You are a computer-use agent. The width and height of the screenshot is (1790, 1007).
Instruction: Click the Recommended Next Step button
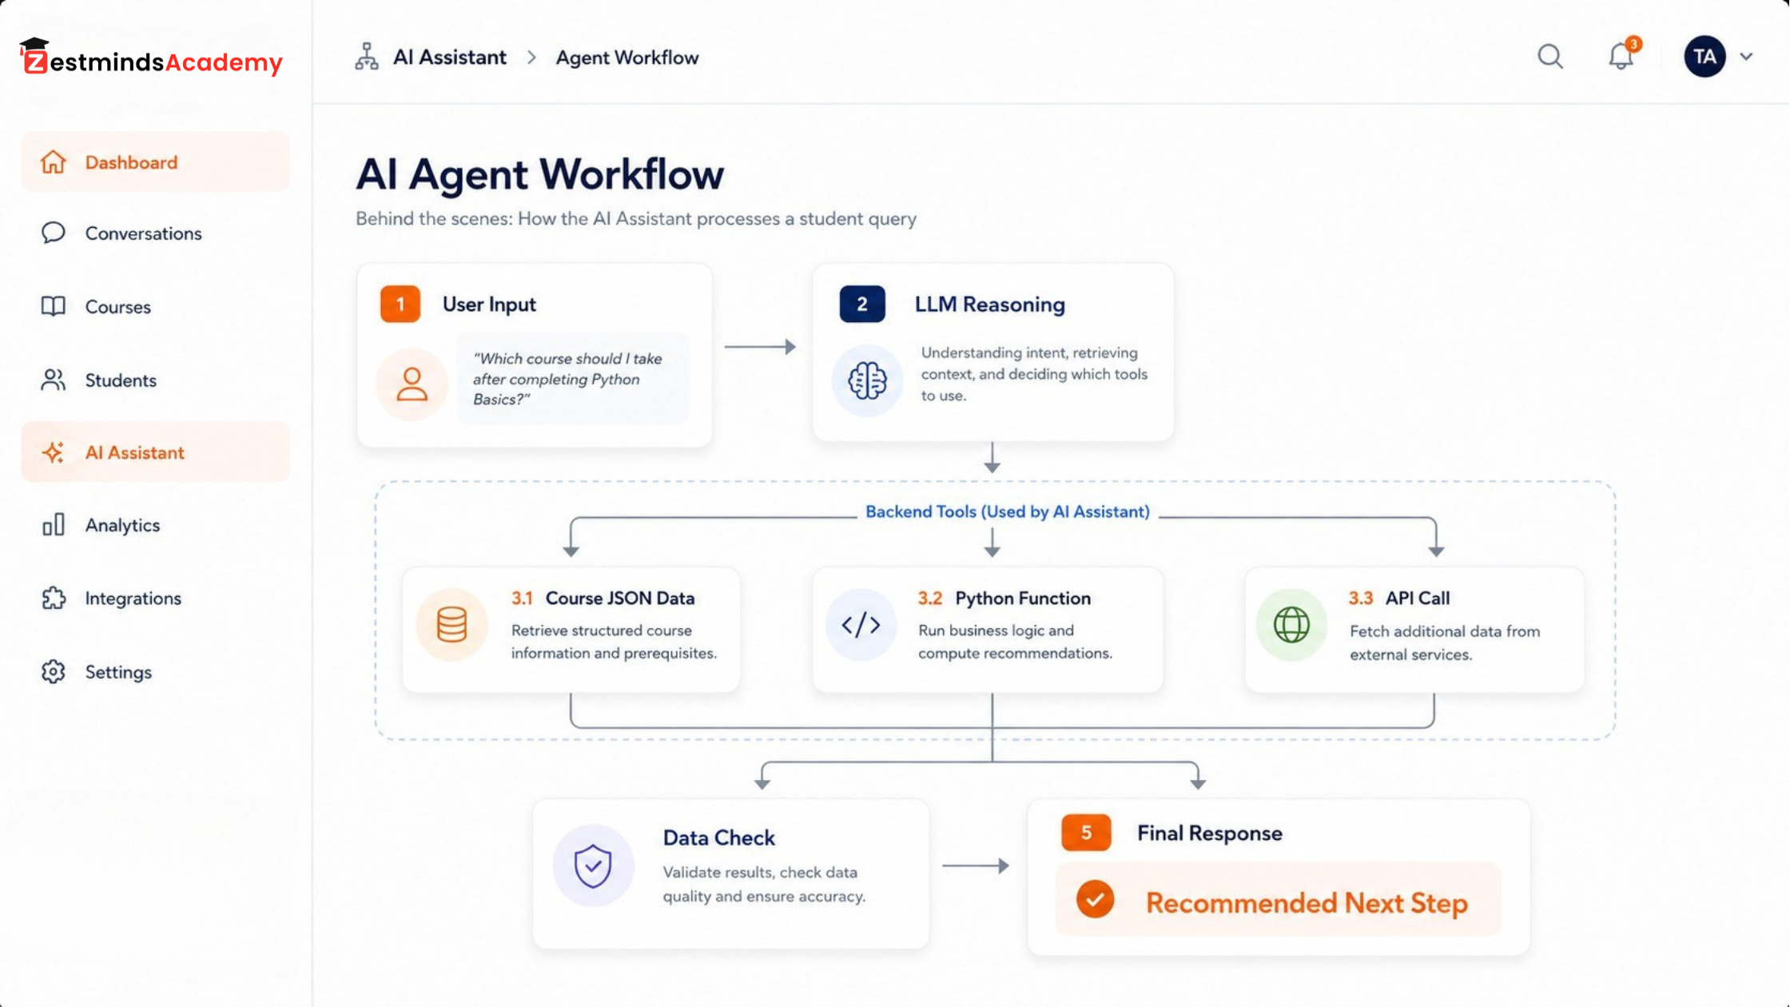1278,900
